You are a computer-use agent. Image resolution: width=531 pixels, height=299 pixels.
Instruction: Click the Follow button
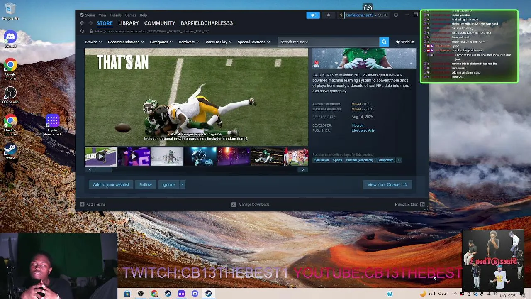146,185
